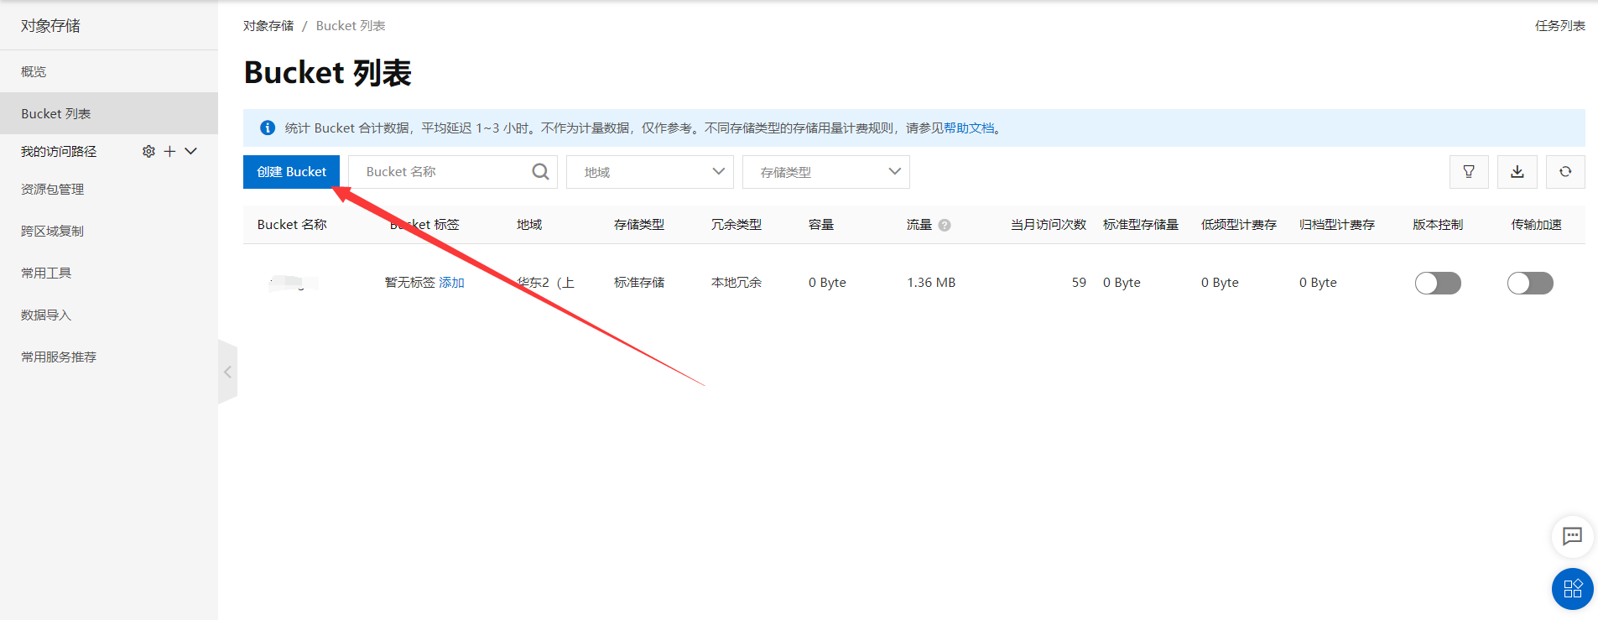Refresh the bucket list with the refresh icon
This screenshot has width=1598, height=620.
(x=1565, y=172)
